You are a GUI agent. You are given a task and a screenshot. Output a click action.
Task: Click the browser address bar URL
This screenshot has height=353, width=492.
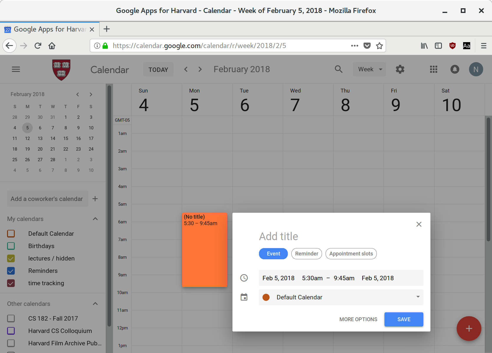pos(199,46)
